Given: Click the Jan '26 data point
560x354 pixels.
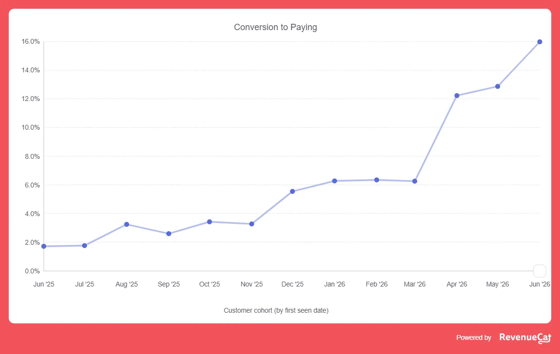Looking at the screenshot, I should pos(334,181).
